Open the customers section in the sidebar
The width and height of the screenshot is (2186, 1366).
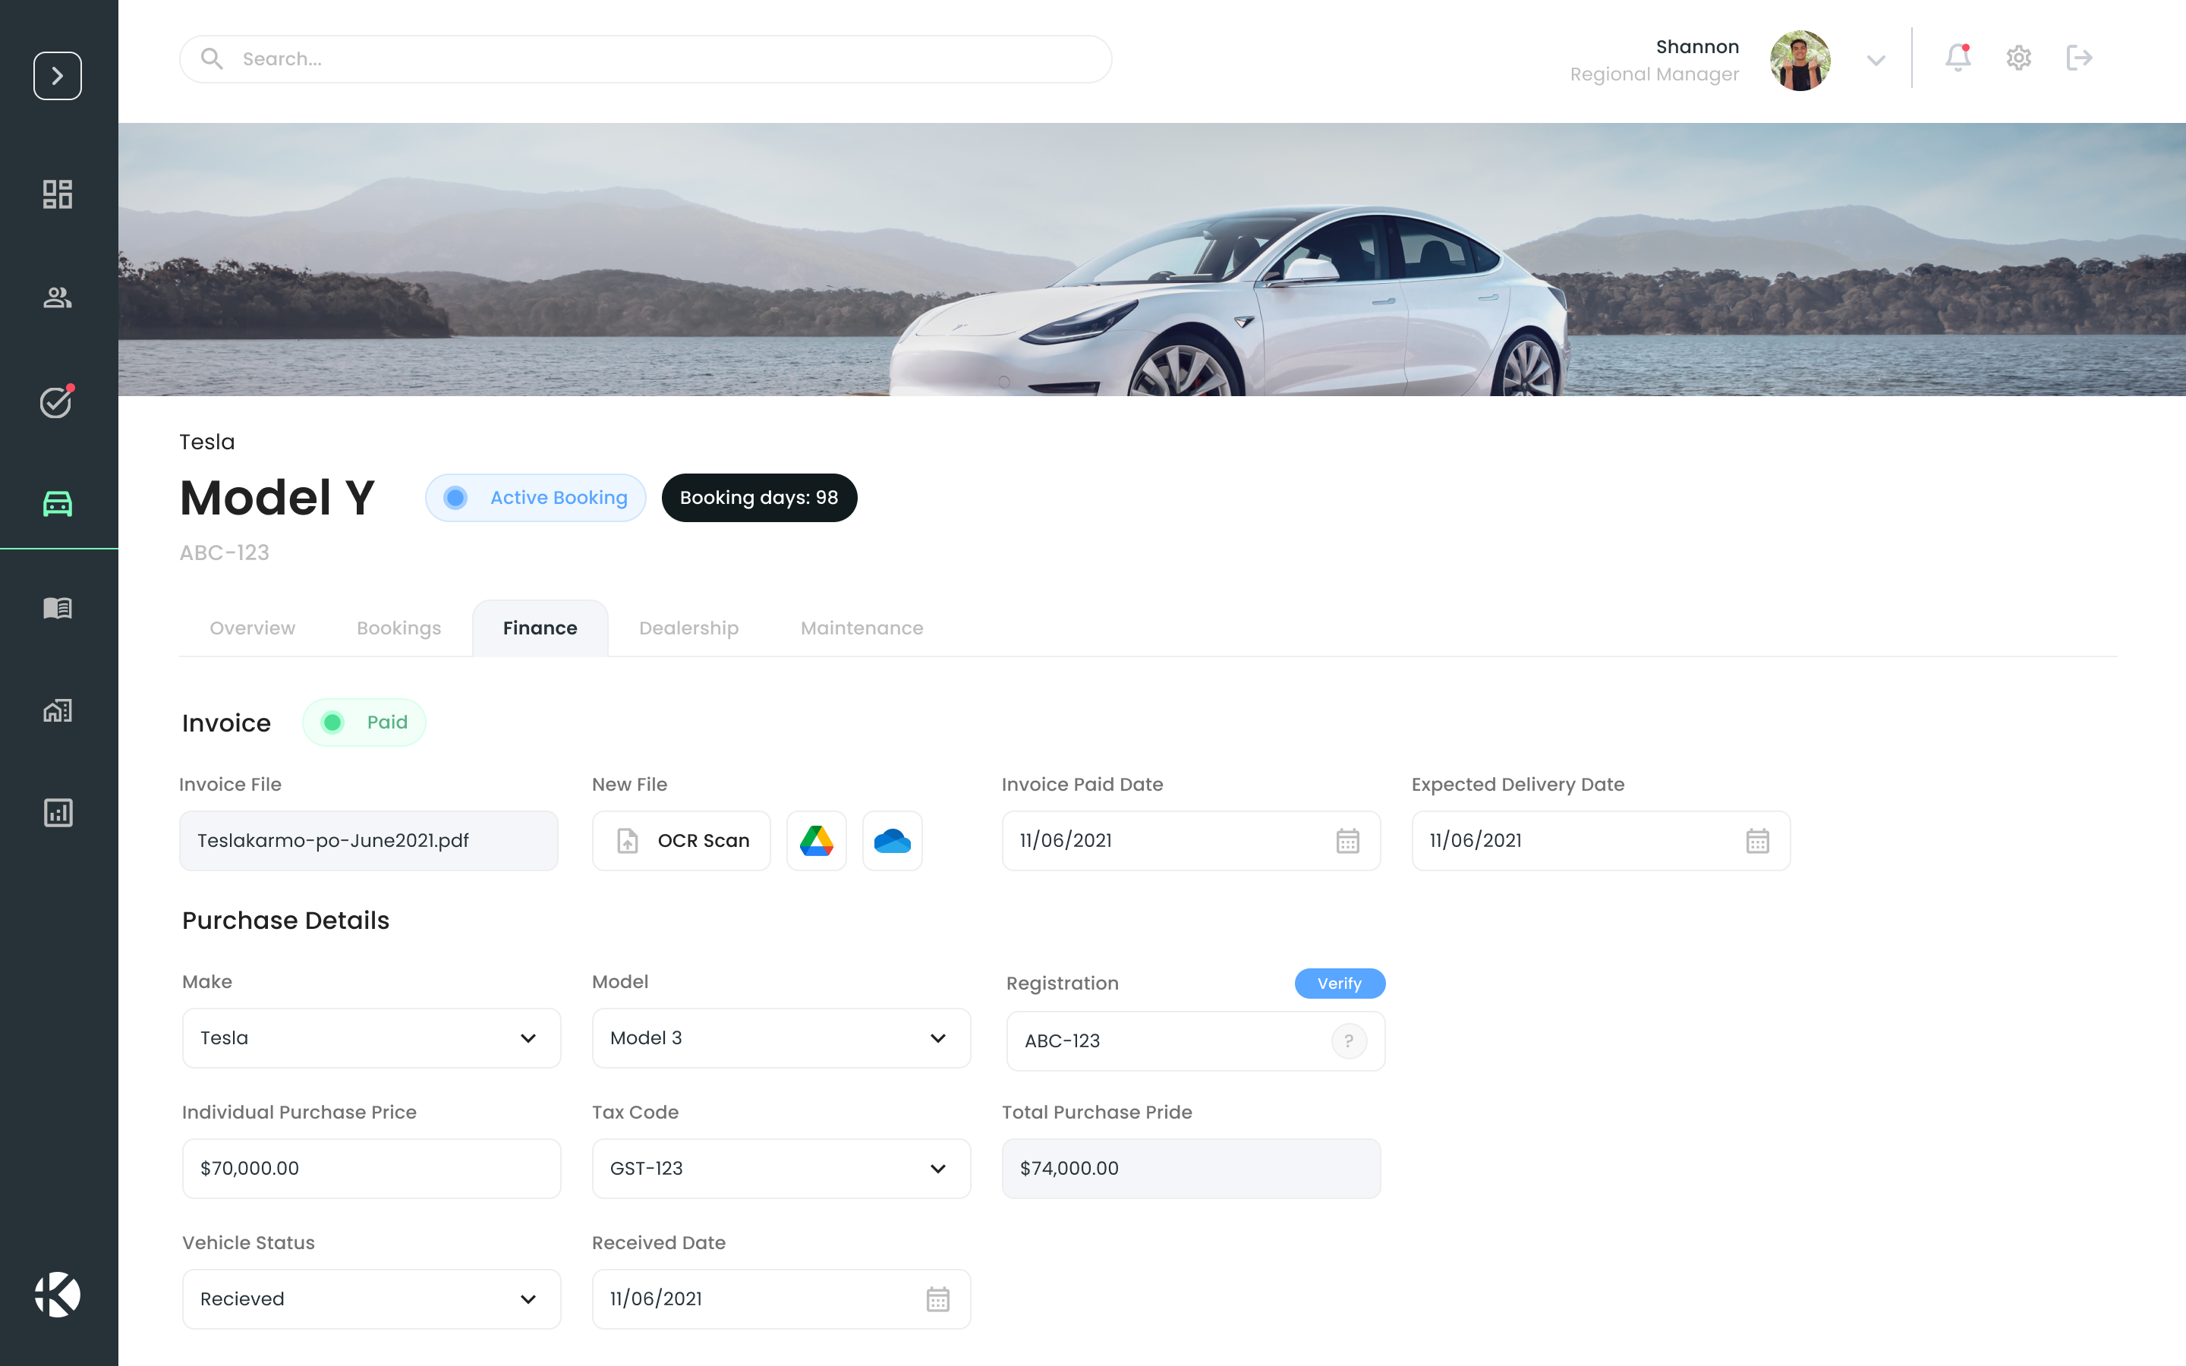tap(58, 296)
